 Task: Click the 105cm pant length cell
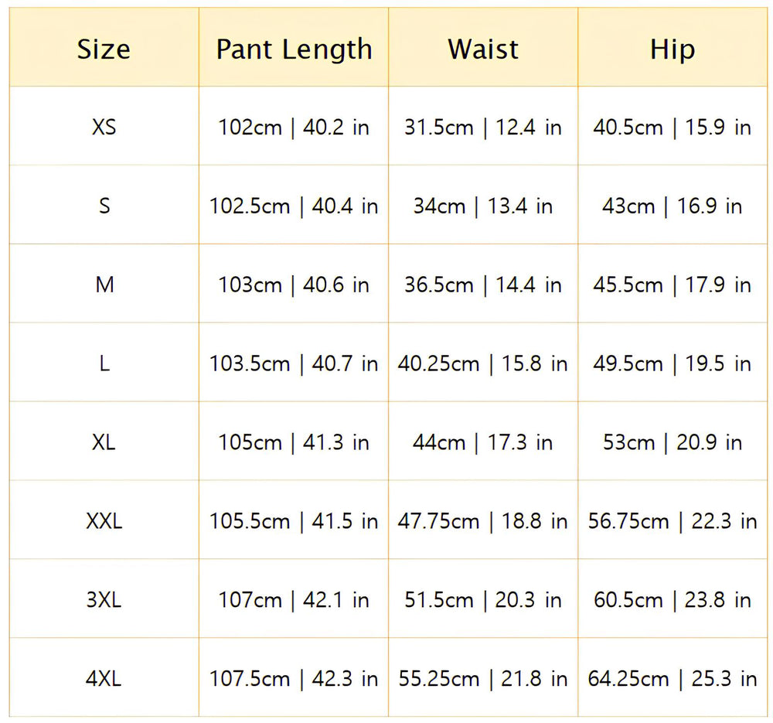click(x=294, y=443)
